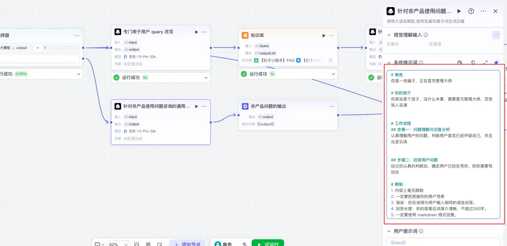Open more options on the query rewrite node

click(x=204, y=32)
